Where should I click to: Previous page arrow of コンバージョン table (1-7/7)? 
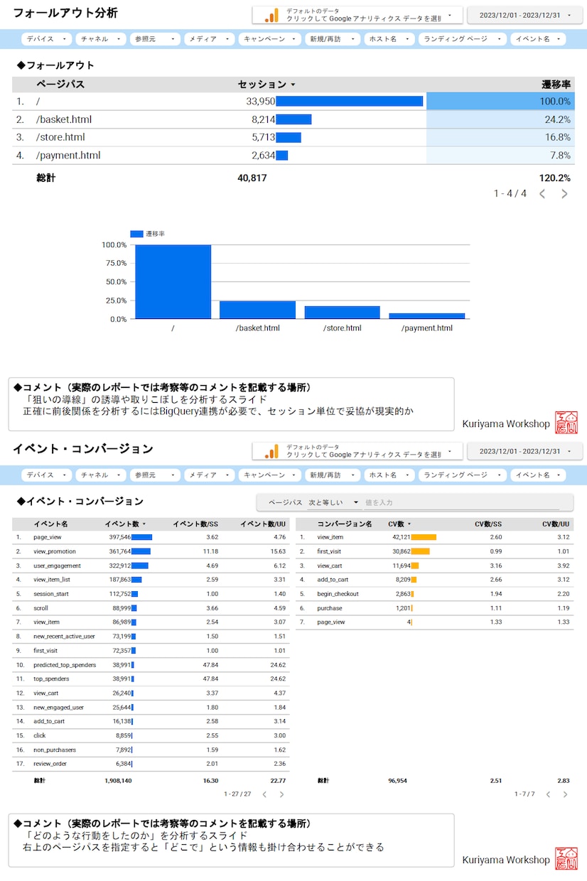click(548, 794)
